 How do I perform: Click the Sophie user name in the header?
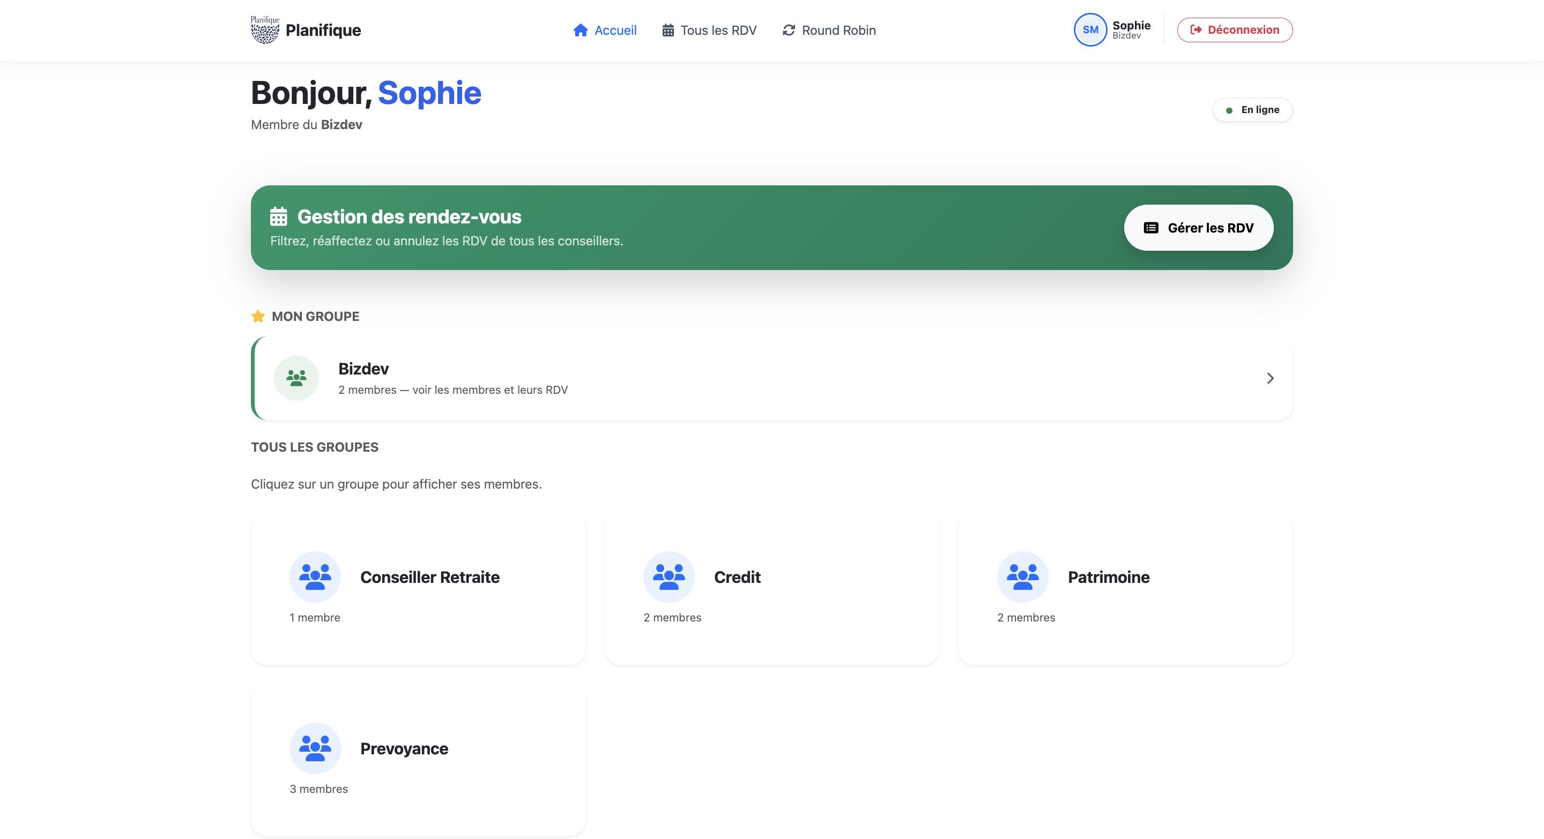pos(1131,25)
